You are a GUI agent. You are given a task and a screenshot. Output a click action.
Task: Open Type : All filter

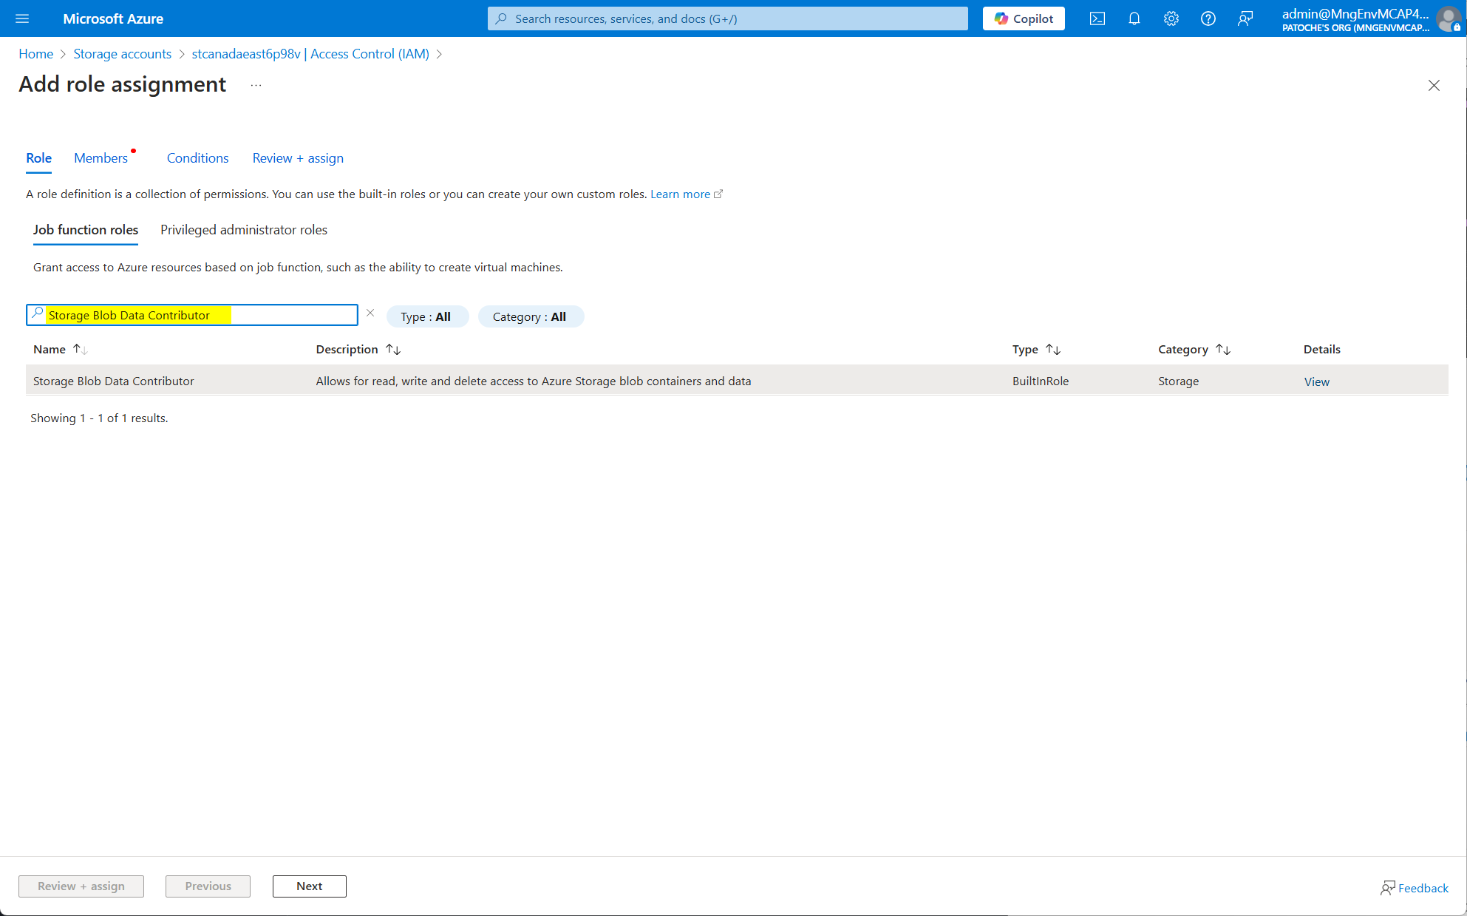[x=426, y=316]
